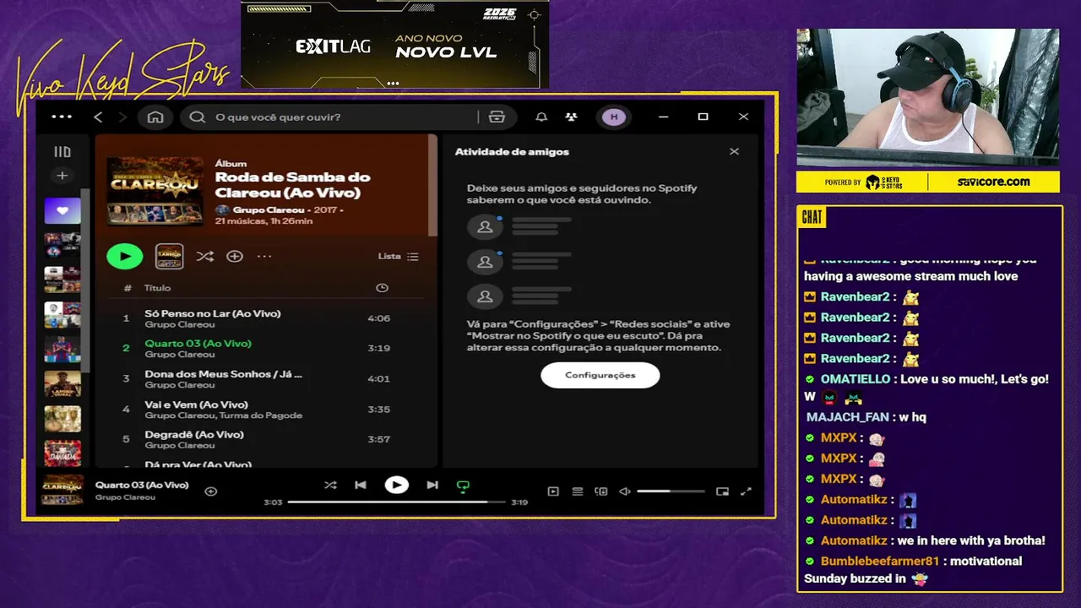The height and width of the screenshot is (608, 1081).
Task: Skip to next track
Action: click(x=432, y=485)
